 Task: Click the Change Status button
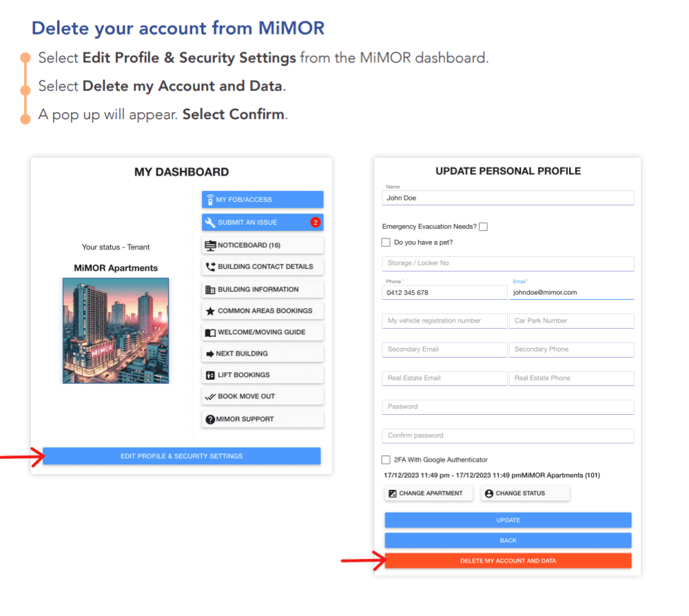click(x=525, y=493)
